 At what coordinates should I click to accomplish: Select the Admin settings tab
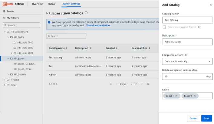pos(71,4)
